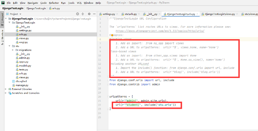Open the File menu
The image size is (258, 131).
9,3
